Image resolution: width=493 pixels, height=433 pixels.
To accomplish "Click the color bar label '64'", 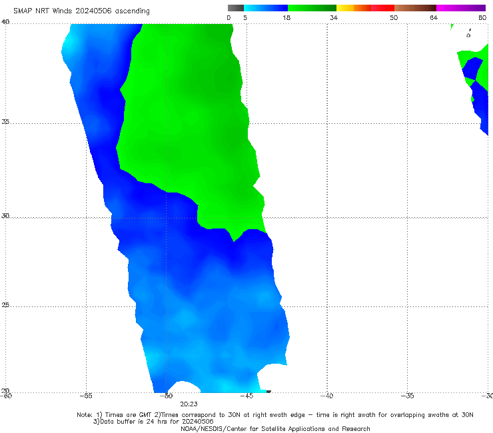I will pos(434,17).
